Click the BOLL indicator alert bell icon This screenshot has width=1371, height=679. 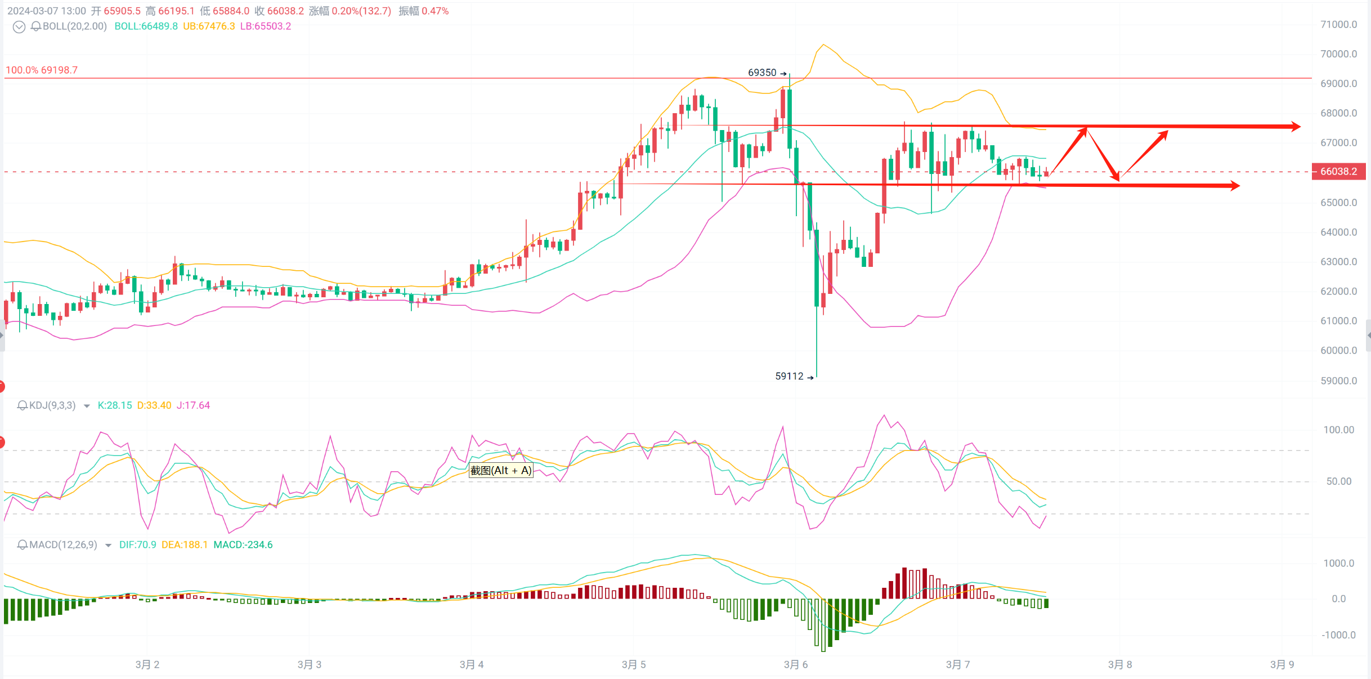[36, 26]
